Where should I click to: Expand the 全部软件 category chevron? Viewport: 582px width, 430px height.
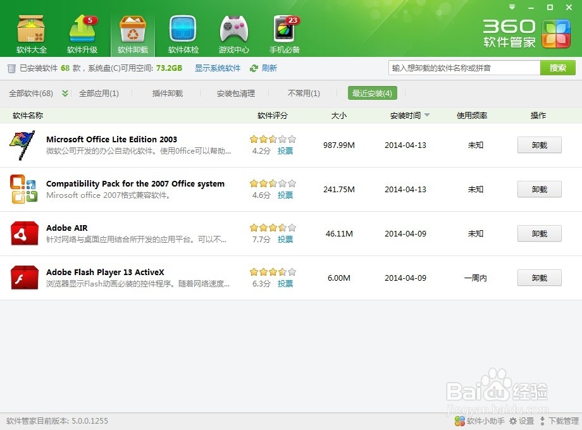[x=65, y=93]
